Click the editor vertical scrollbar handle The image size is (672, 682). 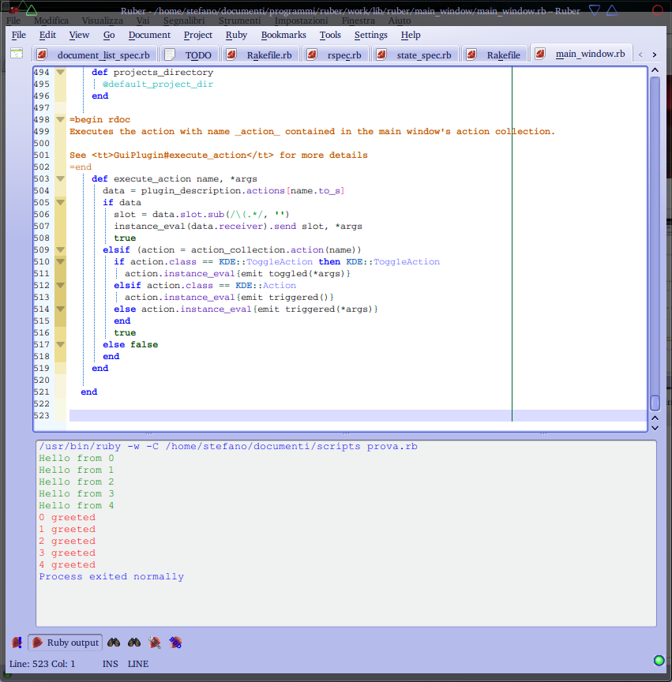coord(655,403)
